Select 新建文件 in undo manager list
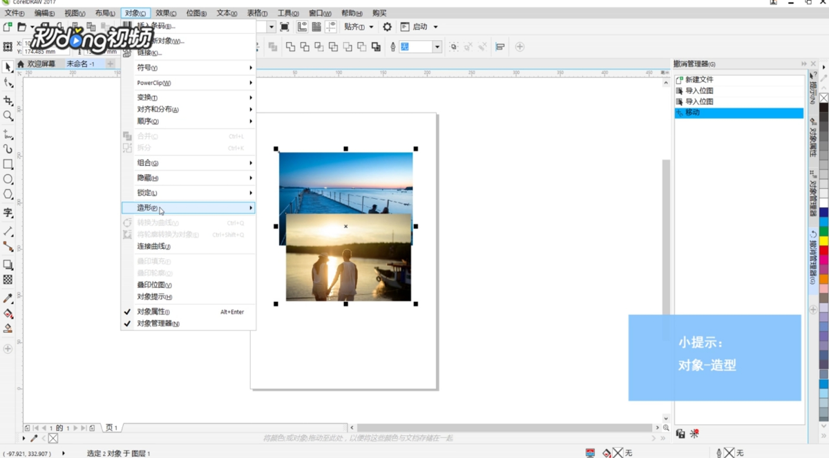The image size is (829, 458). (x=739, y=79)
